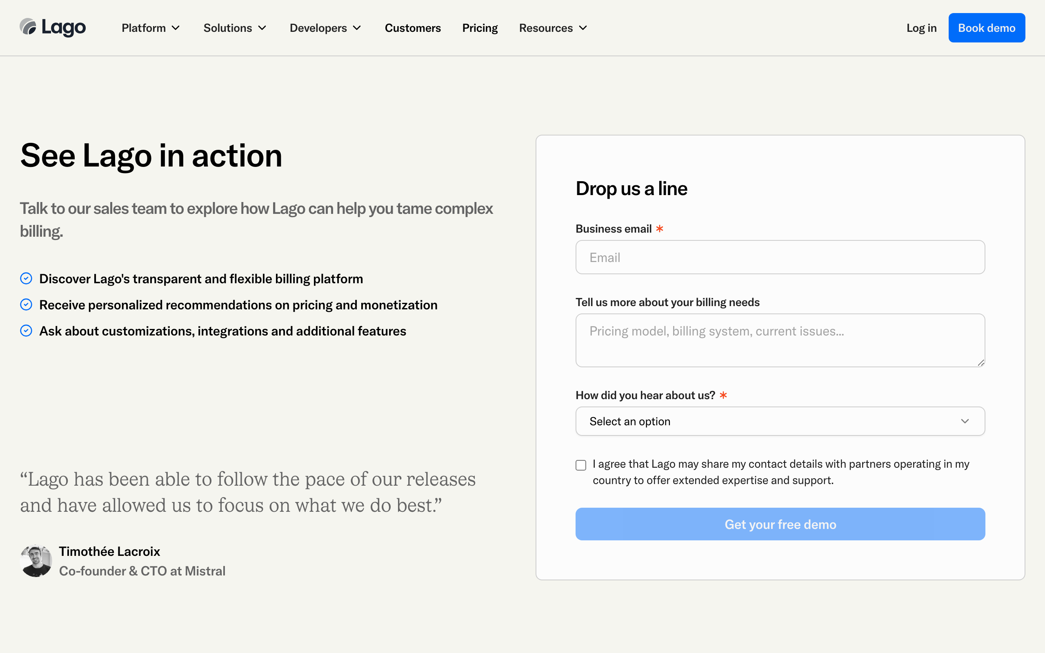
Task: Click checkmark icon beside 'Receive personalized recommendations'
Action: (x=27, y=305)
